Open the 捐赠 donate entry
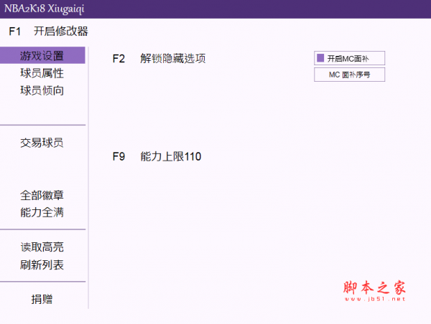The image size is (431, 324). [x=42, y=299]
